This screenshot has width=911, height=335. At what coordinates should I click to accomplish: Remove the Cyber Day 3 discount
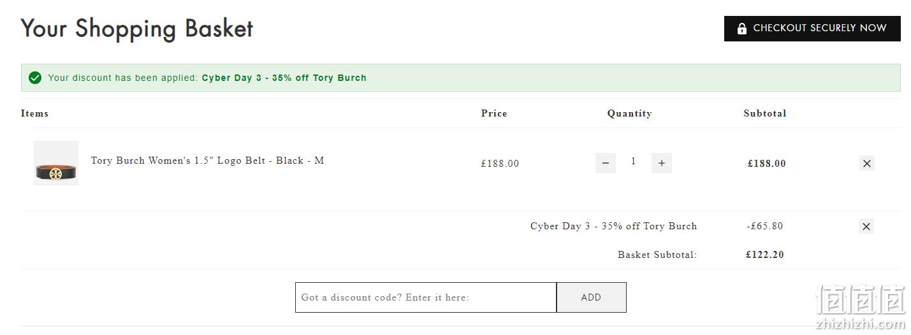click(866, 226)
